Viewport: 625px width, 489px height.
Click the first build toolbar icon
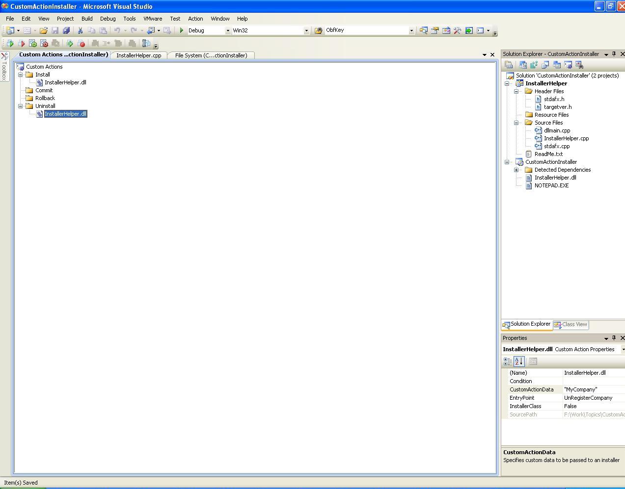pos(10,44)
